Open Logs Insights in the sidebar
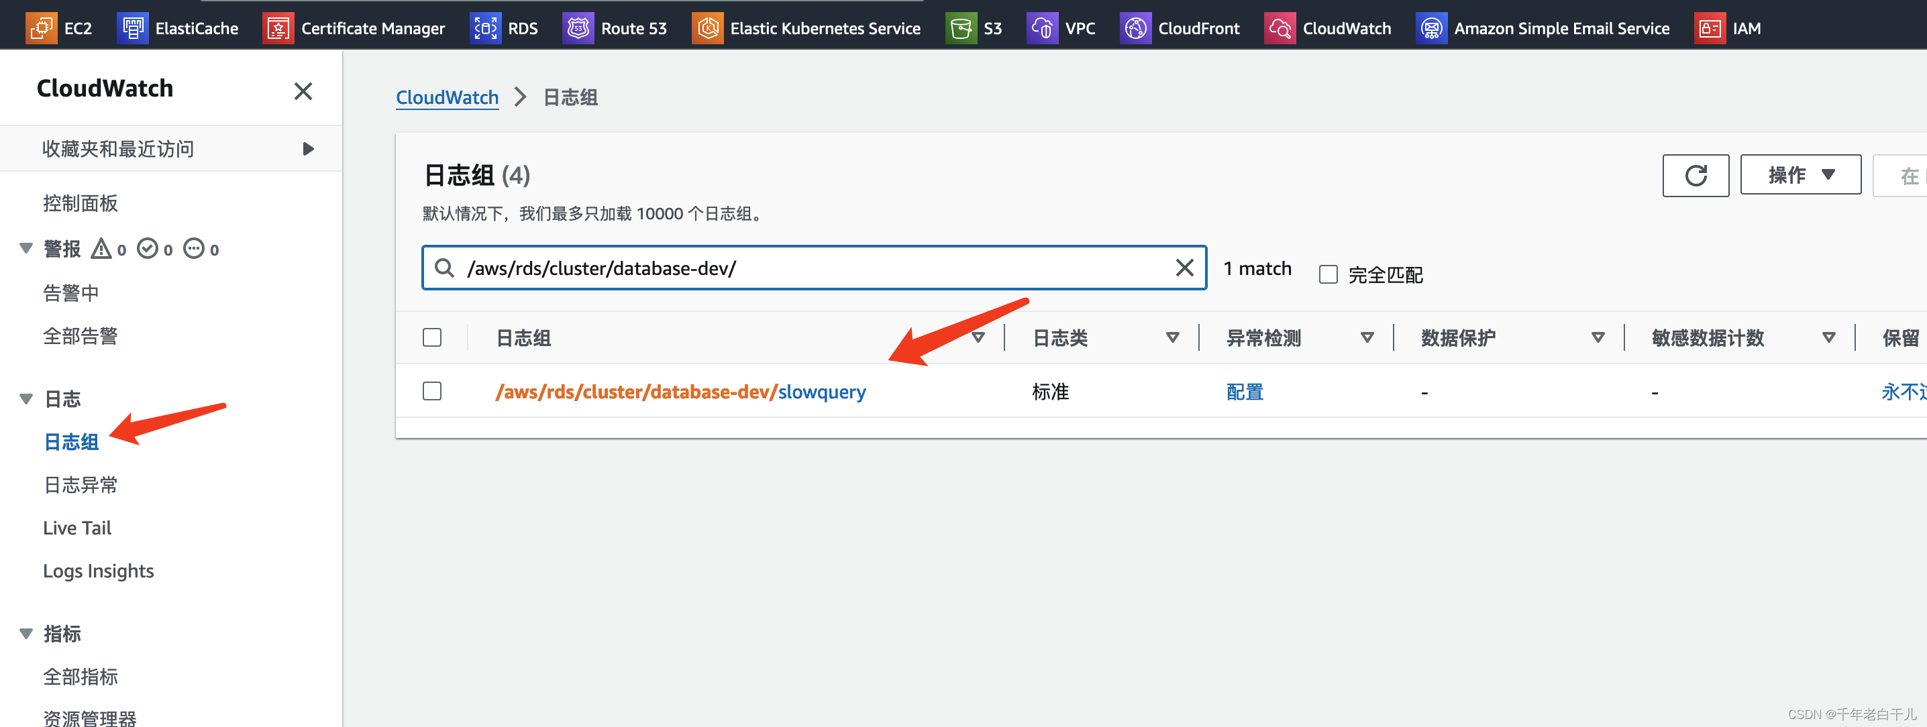 98,571
